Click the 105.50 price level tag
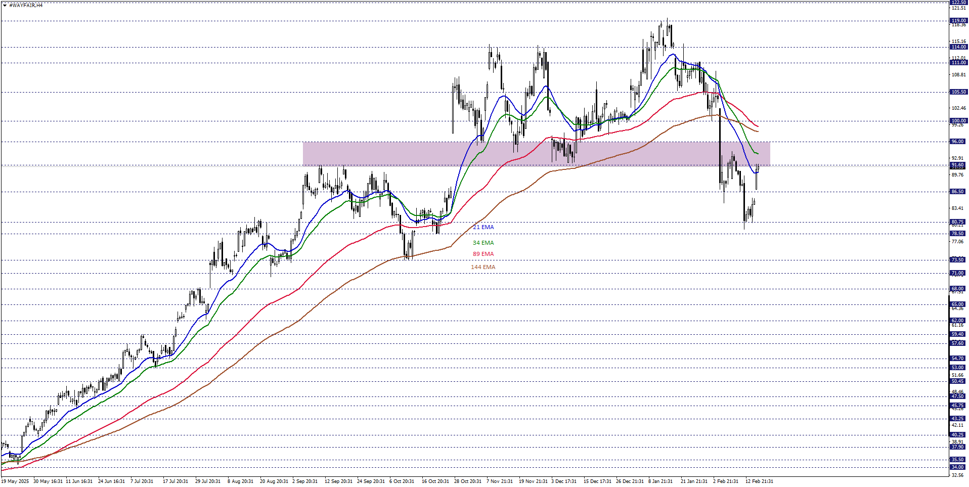 click(x=958, y=92)
